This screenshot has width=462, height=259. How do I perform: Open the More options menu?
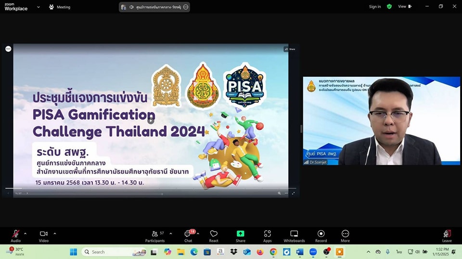coord(346,236)
